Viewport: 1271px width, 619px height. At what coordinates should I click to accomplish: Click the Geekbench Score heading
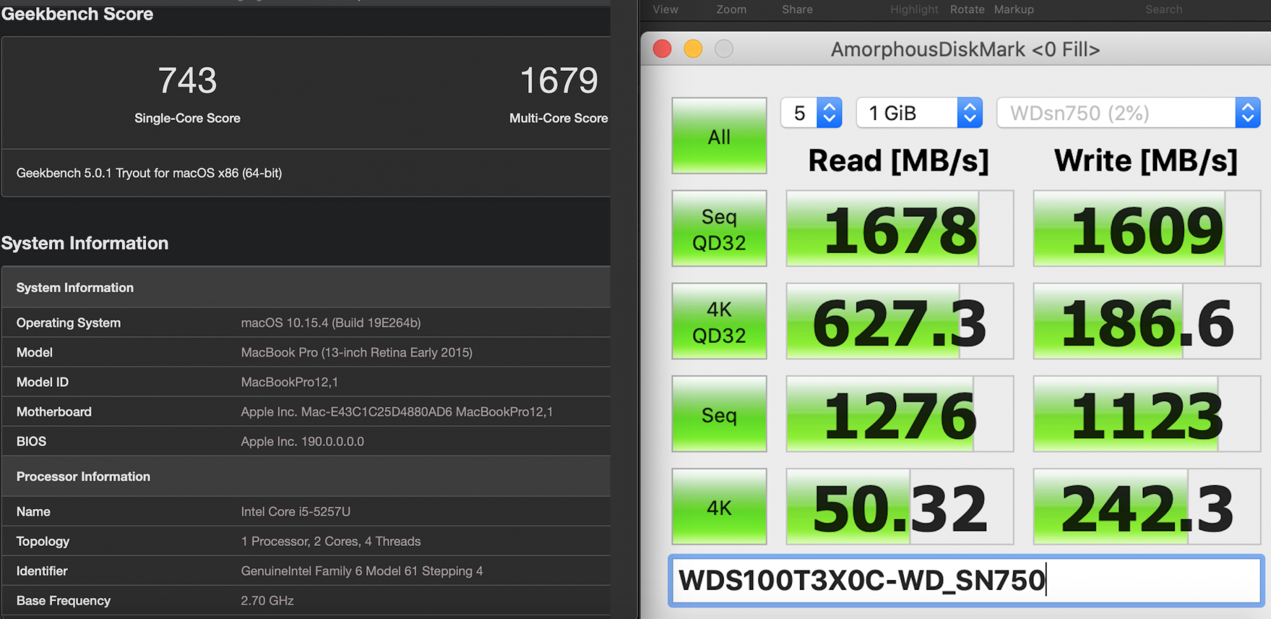[x=77, y=13]
